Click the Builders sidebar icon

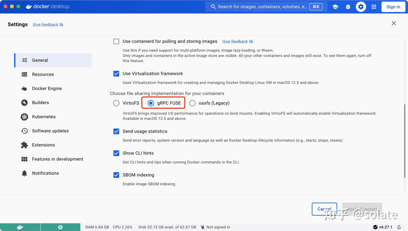point(24,102)
